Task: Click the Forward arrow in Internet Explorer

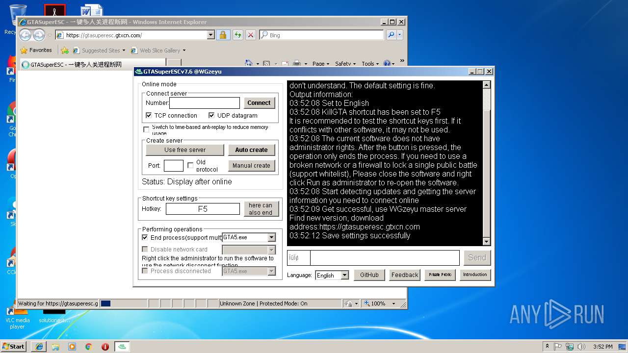Action: click(x=39, y=35)
